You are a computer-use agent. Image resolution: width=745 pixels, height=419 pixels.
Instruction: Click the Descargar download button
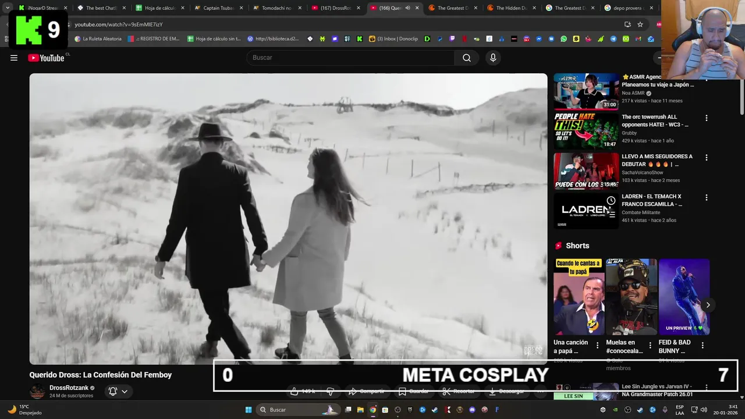[506, 392]
